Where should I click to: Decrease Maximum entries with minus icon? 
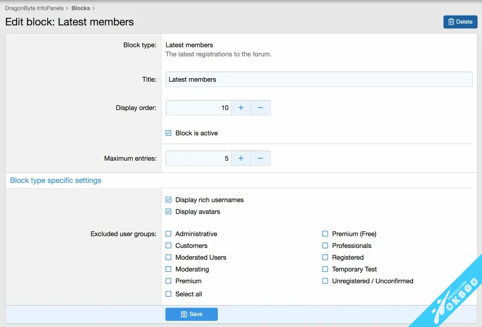[x=260, y=158]
